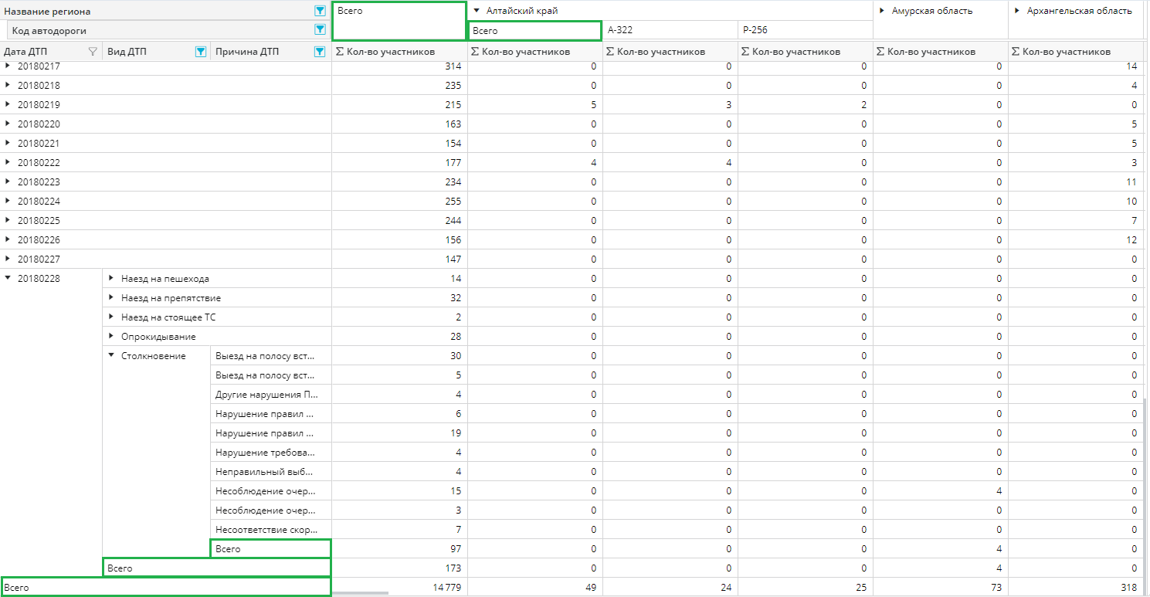This screenshot has width=1150, height=597.
Task: Collapse the 20180228 date row
Action: pos(8,279)
